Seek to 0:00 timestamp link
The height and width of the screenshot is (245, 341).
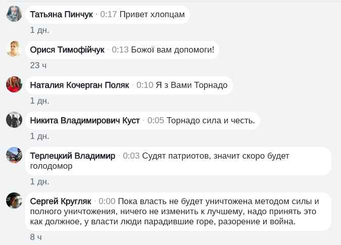point(107,202)
